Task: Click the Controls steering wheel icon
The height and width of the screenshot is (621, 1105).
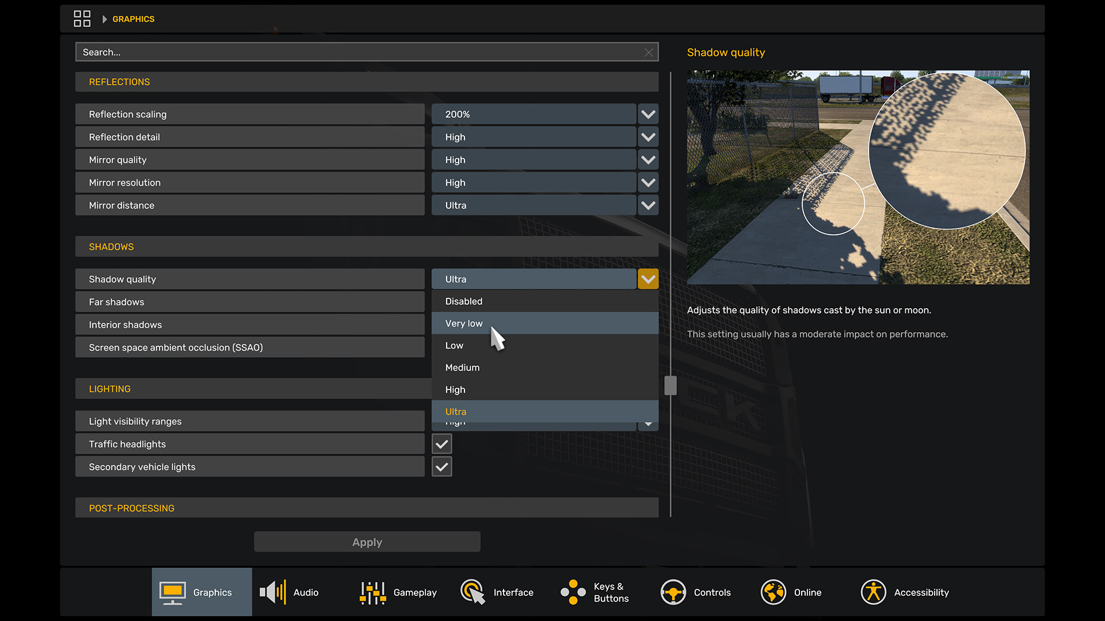Action: click(673, 592)
